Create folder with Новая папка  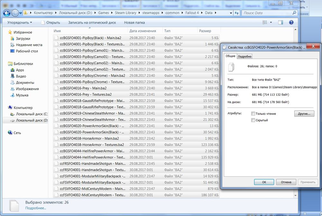[134, 23]
